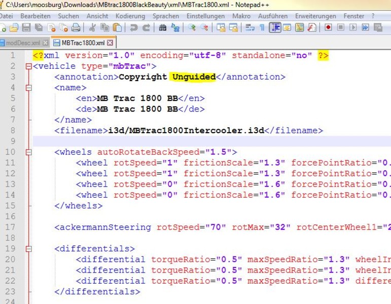Click the Open file toolbar icon
This screenshot has height=304, width=391.
click(x=14, y=27)
